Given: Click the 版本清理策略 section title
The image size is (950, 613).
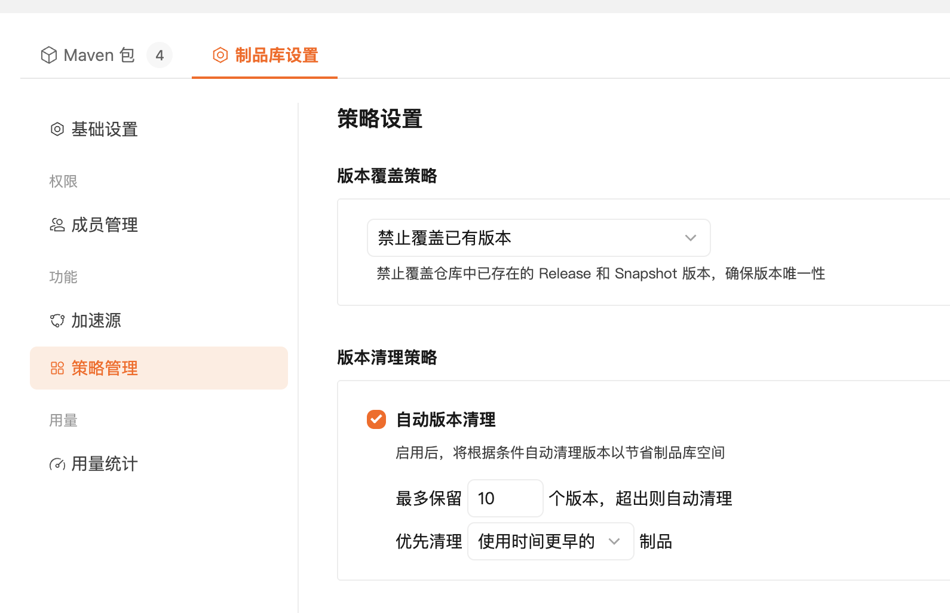Looking at the screenshot, I should click(387, 357).
